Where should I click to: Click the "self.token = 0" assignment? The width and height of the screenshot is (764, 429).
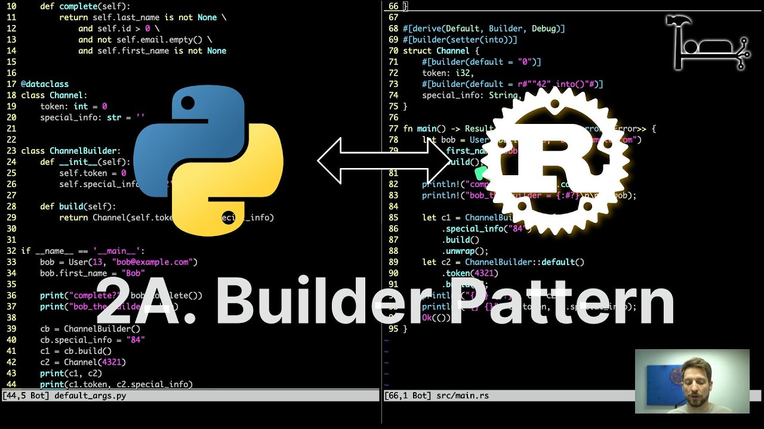(x=93, y=173)
